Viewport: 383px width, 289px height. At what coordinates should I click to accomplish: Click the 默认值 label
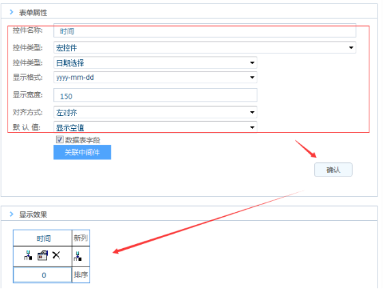tap(27, 127)
